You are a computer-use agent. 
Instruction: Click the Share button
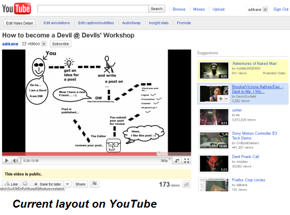pyautogui.click(x=80, y=184)
